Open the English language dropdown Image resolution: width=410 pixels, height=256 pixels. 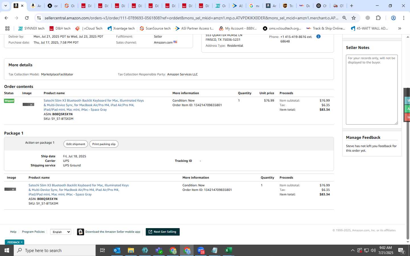(x=61, y=232)
